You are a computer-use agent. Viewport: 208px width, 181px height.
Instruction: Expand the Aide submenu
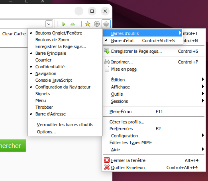tap(154, 150)
